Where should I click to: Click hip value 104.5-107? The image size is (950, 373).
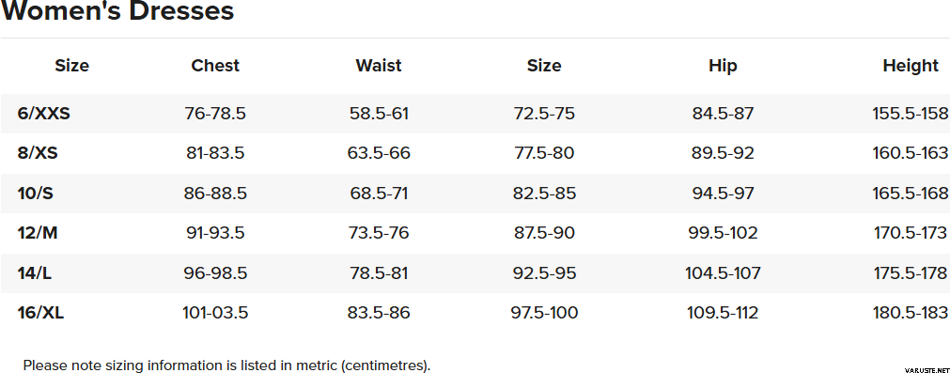click(723, 273)
